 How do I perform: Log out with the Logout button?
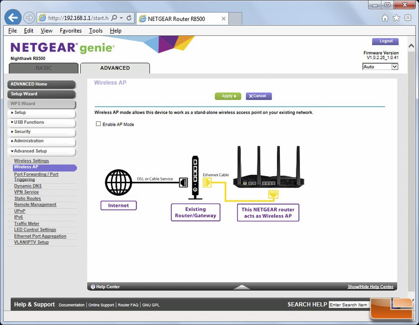tap(385, 41)
